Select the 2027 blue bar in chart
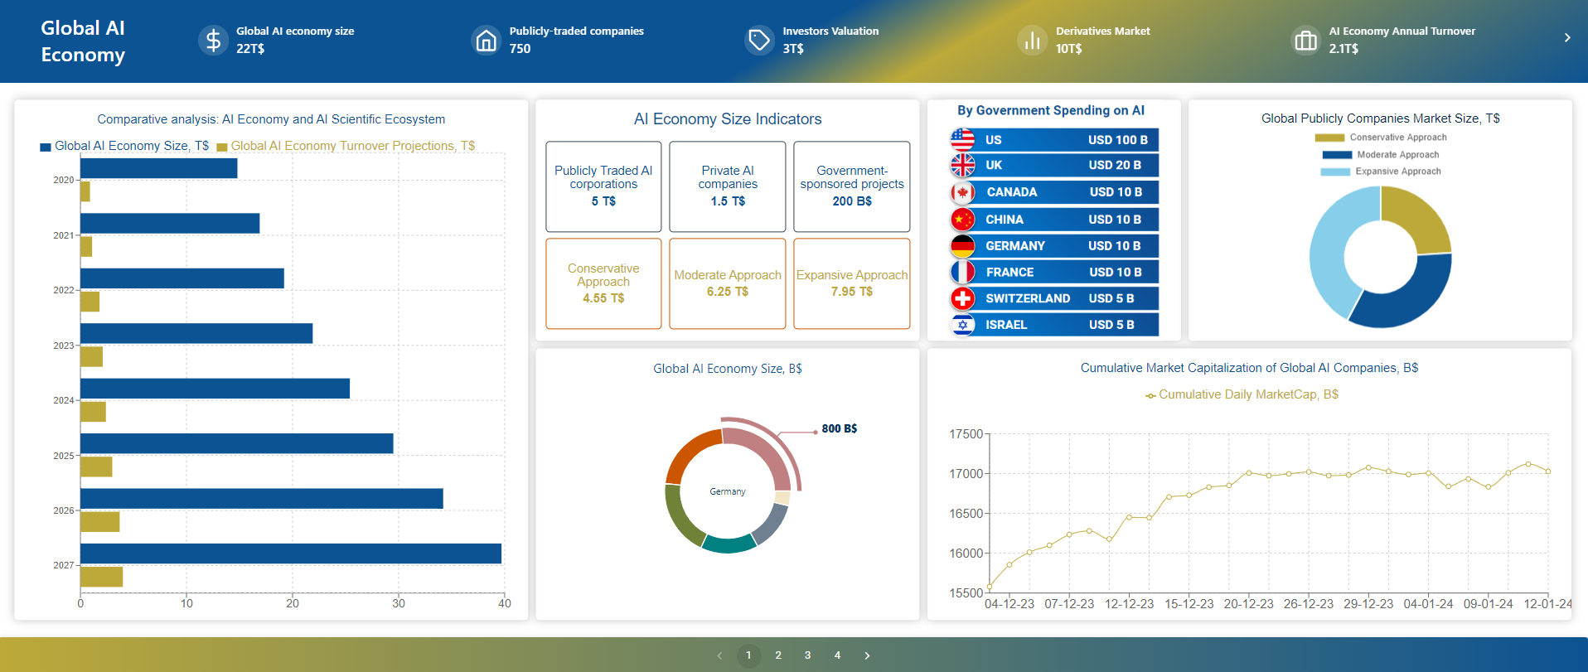 290,554
